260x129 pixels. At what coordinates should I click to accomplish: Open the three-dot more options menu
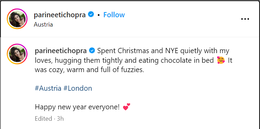coord(245,19)
